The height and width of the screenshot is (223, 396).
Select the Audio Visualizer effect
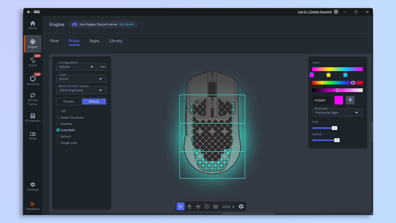72,118
